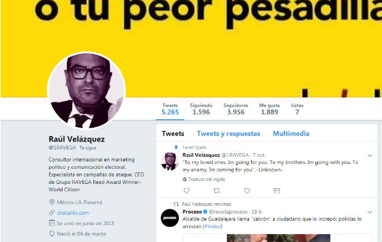Click the pushpin icon beside Tweet fijado

point(176,147)
